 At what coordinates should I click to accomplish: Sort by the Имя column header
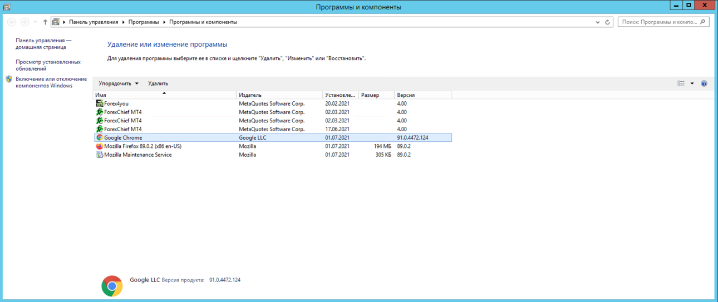point(165,95)
